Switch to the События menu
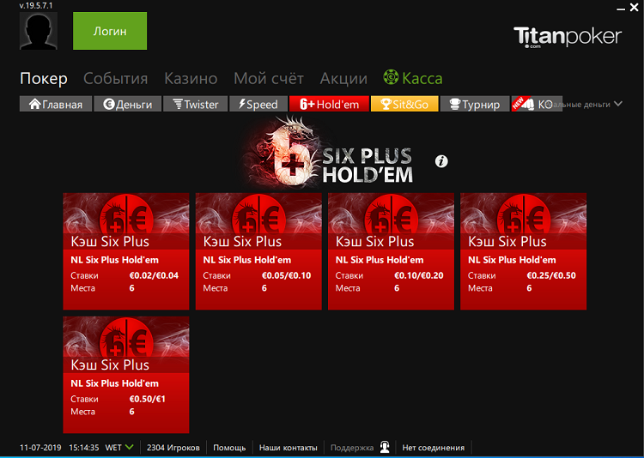 (115, 79)
